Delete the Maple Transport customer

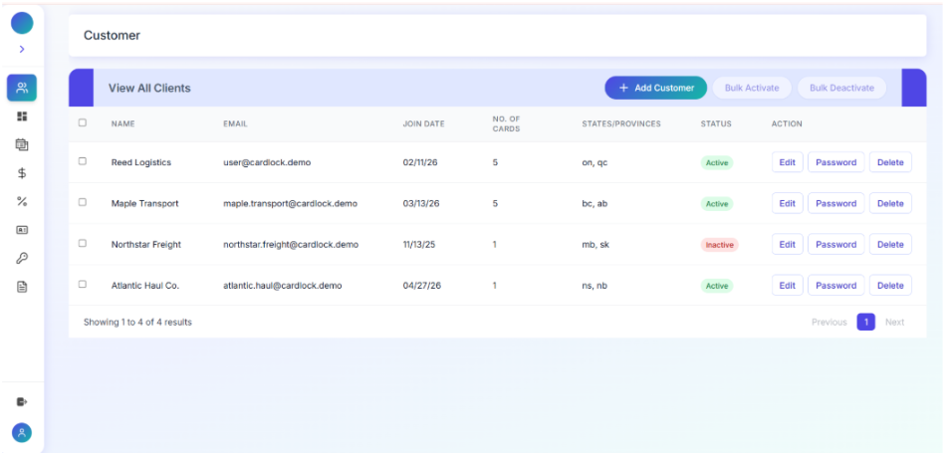pos(890,204)
